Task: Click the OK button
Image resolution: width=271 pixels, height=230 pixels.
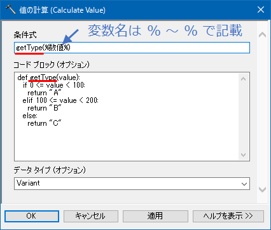Action: click(32, 216)
